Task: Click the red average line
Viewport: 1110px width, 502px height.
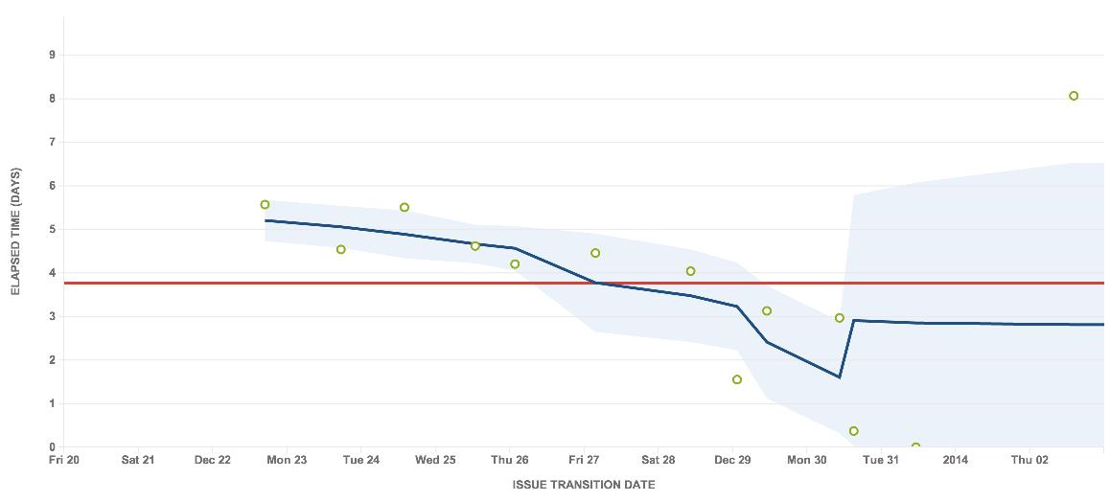Action: tap(192, 284)
